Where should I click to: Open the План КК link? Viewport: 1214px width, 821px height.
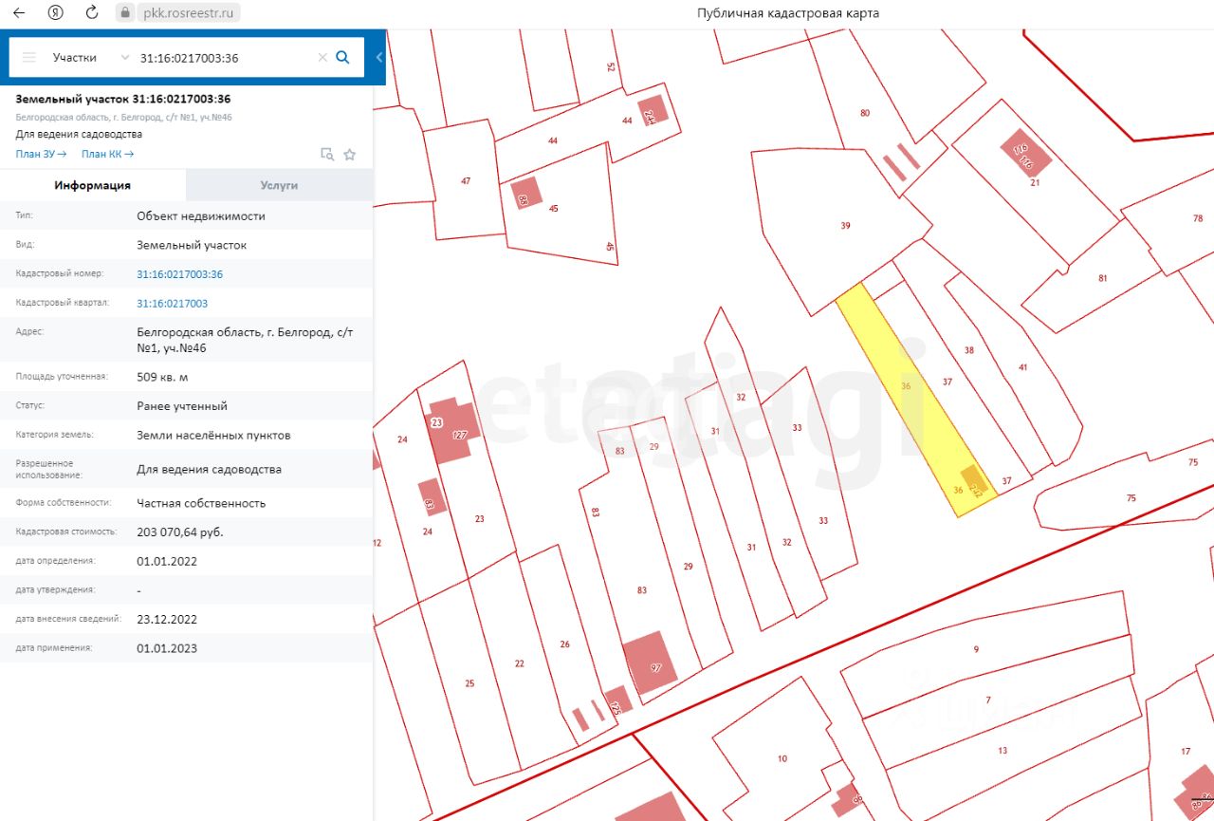point(107,154)
